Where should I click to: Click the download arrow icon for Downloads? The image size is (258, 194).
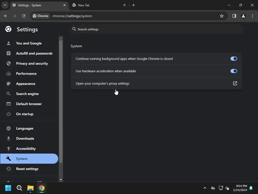[9, 138]
